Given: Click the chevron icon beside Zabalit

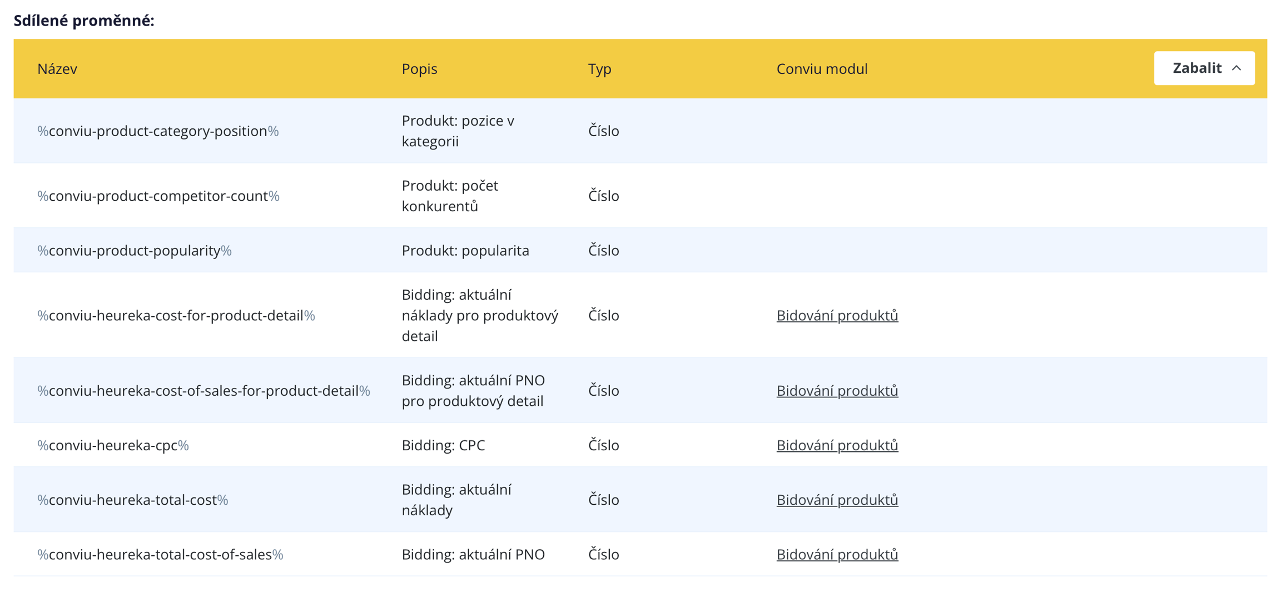Looking at the screenshot, I should pos(1237,68).
